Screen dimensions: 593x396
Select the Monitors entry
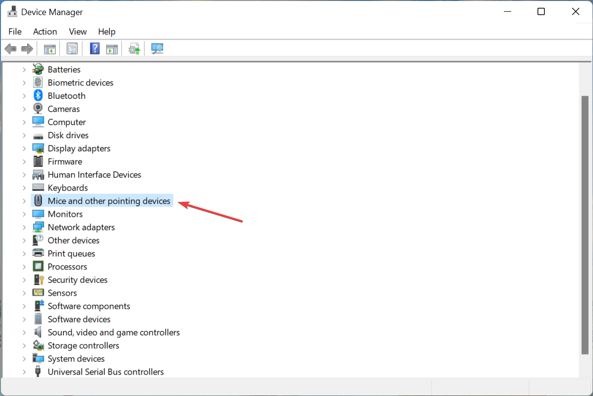pyautogui.click(x=65, y=214)
